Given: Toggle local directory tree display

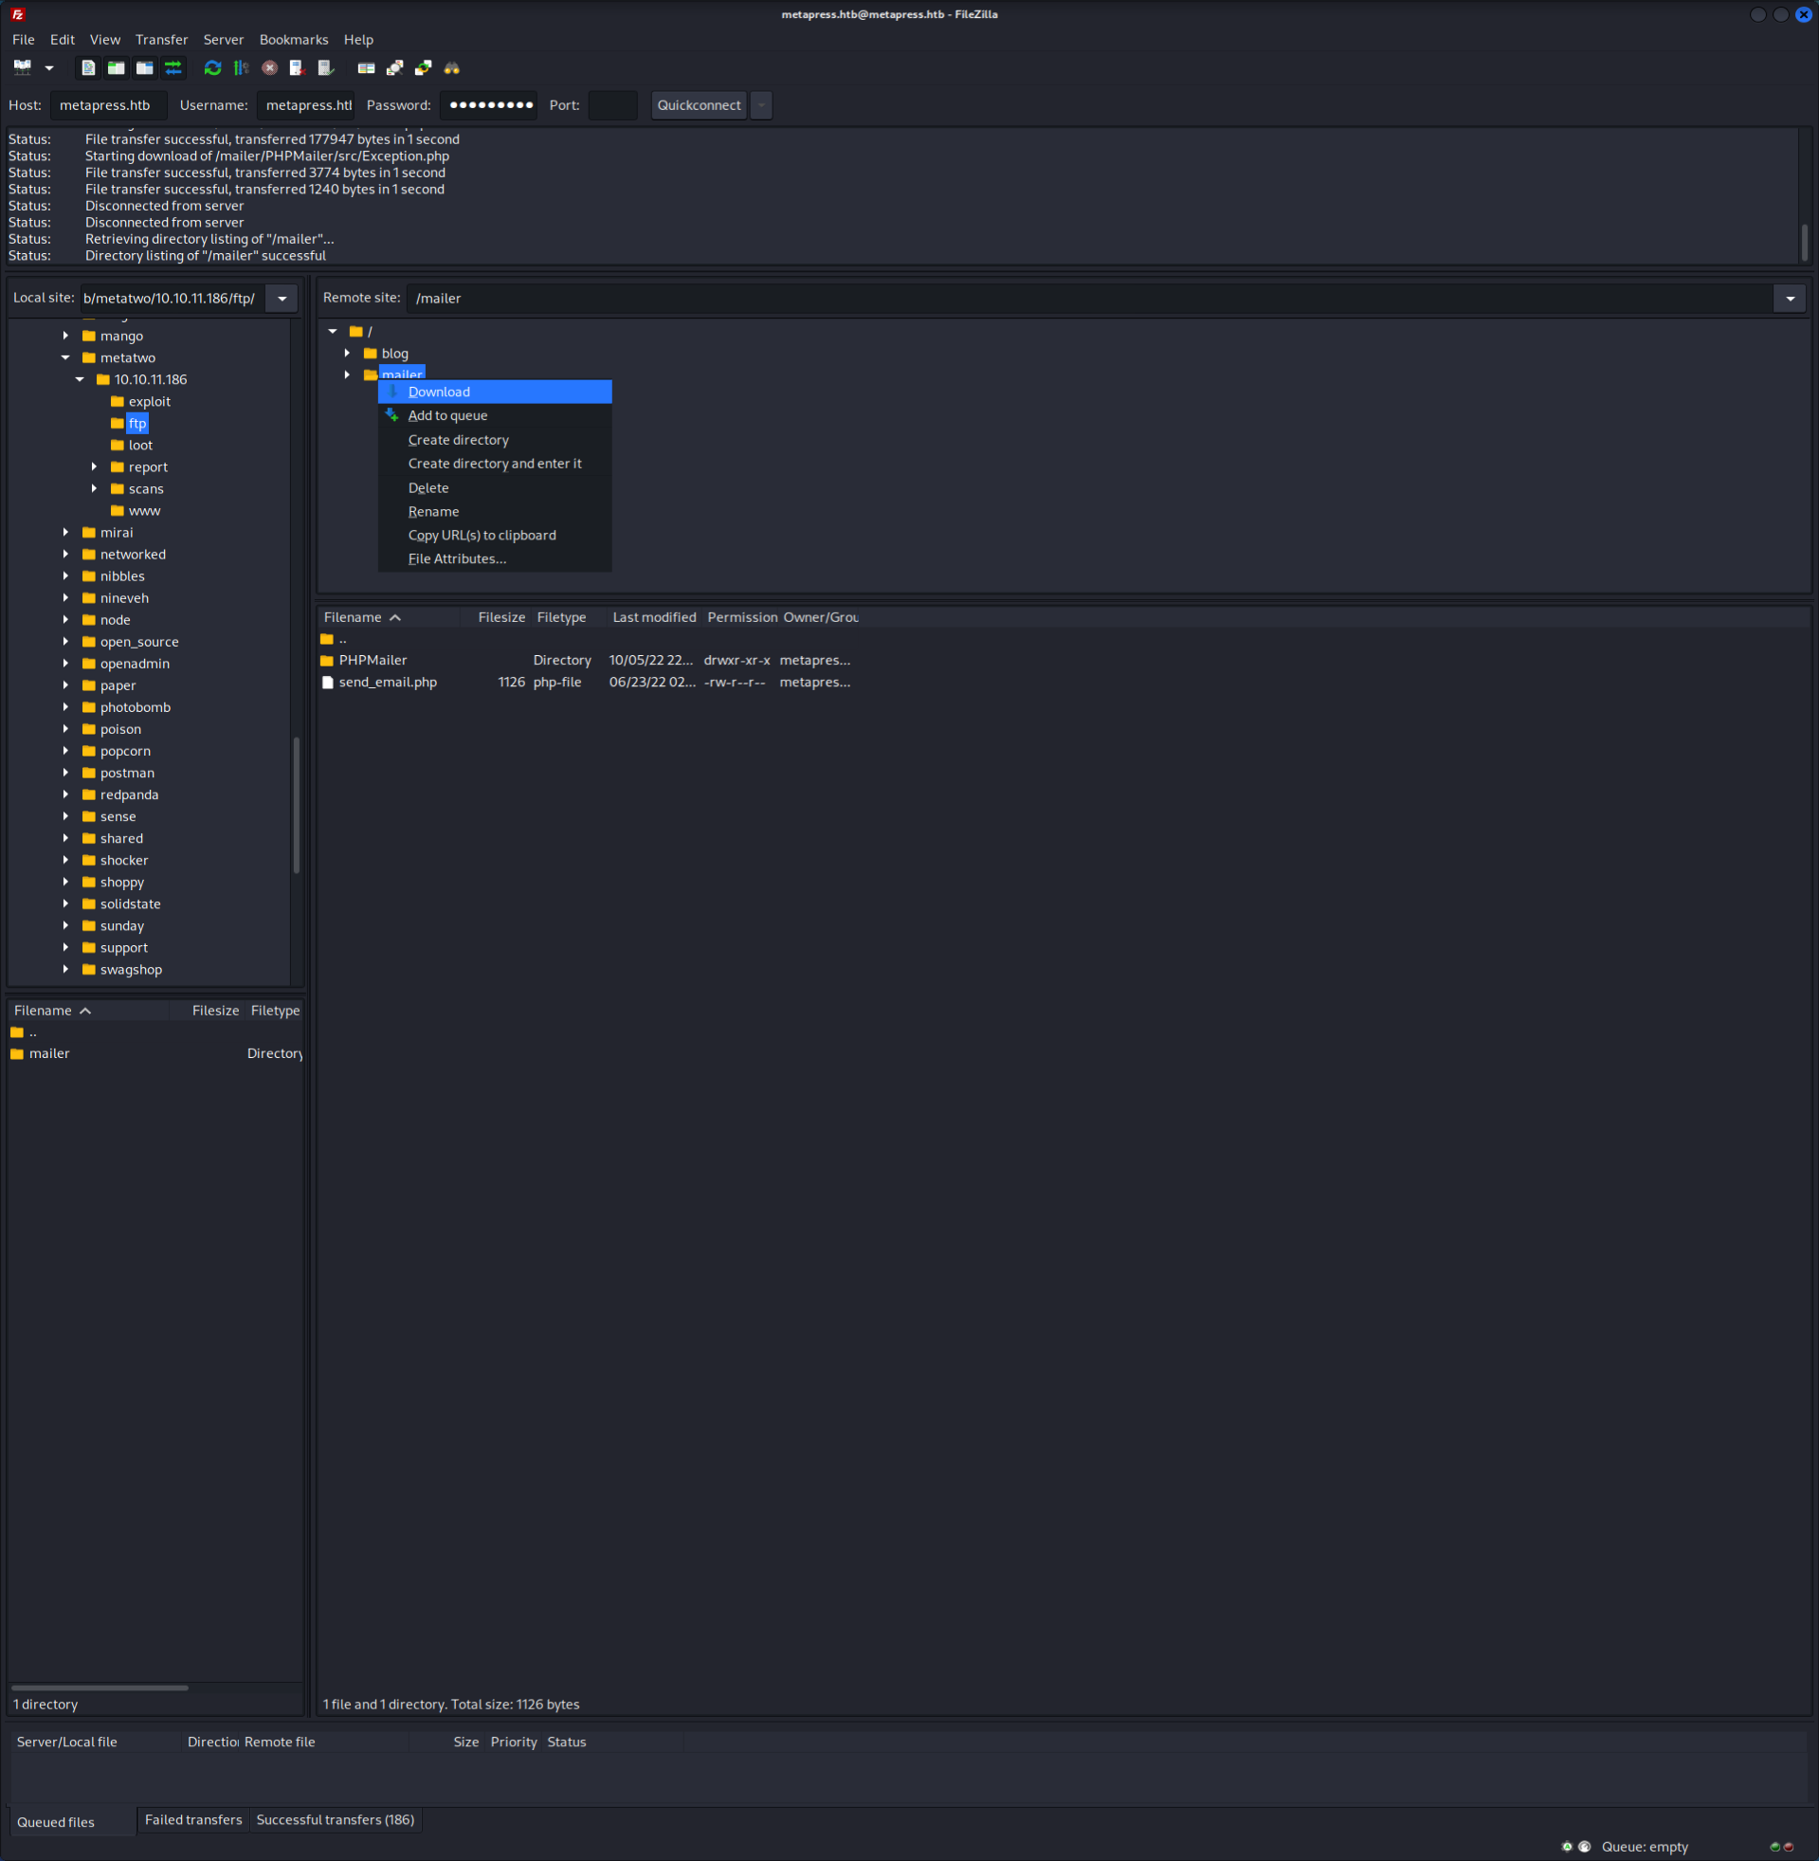Looking at the screenshot, I should (116, 68).
